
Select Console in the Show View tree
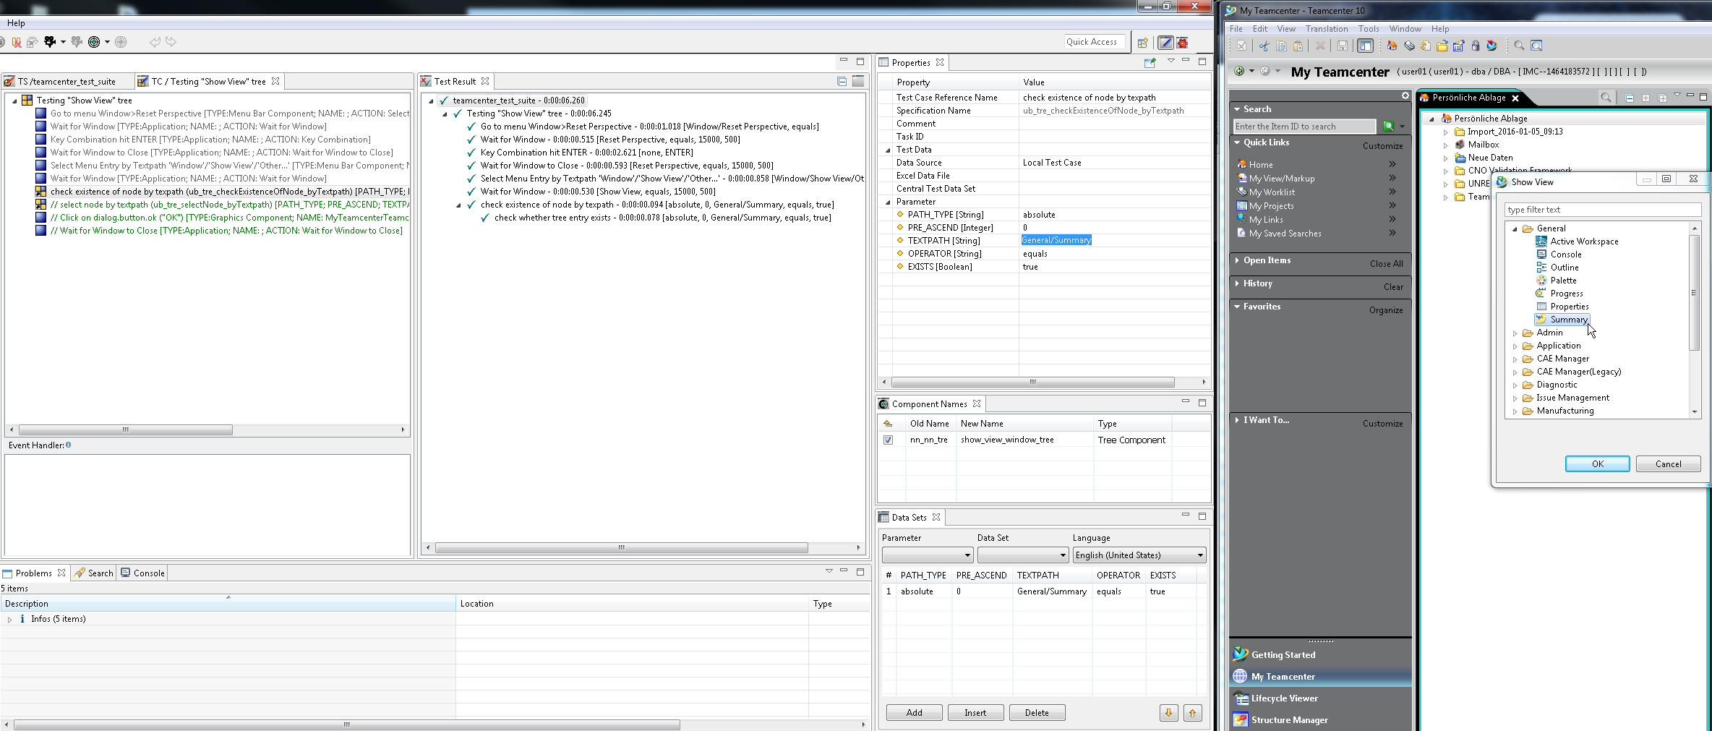coord(1566,255)
